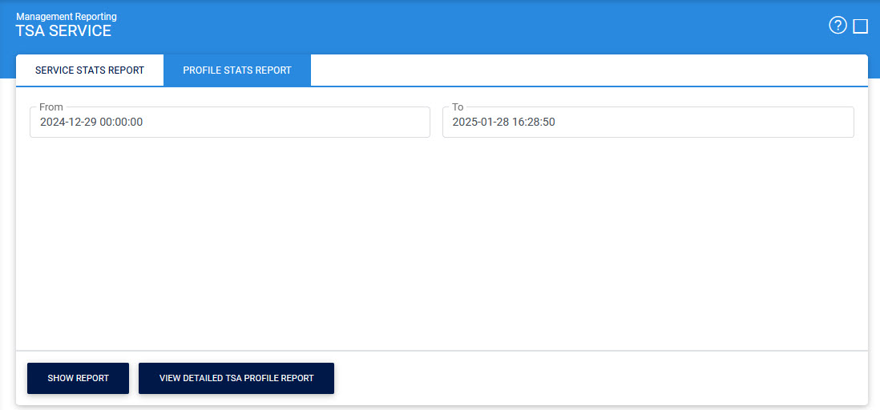Screen dimensions: 880x410
Task: Click the TSA SERVICE page title
Action: [63, 31]
